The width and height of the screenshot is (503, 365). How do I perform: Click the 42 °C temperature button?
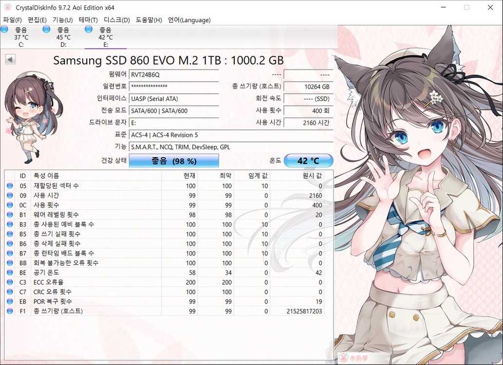click(x=309, y=161)
